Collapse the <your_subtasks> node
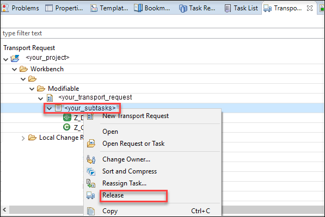Image resolution: width=325 pixels, height=217 pixels. pyautogui.click(x=50, y=108)
